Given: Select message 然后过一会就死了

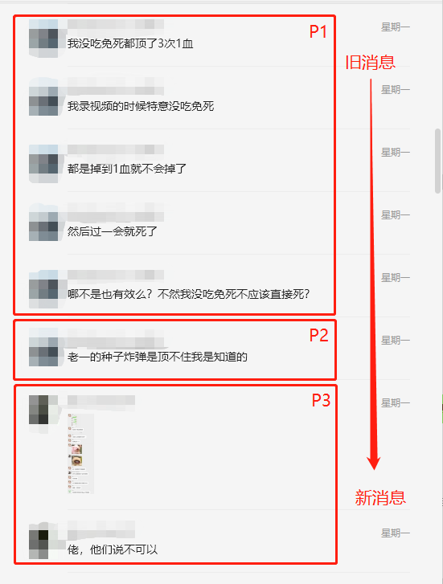Looking at the screenshot, I should pos(112,231).
